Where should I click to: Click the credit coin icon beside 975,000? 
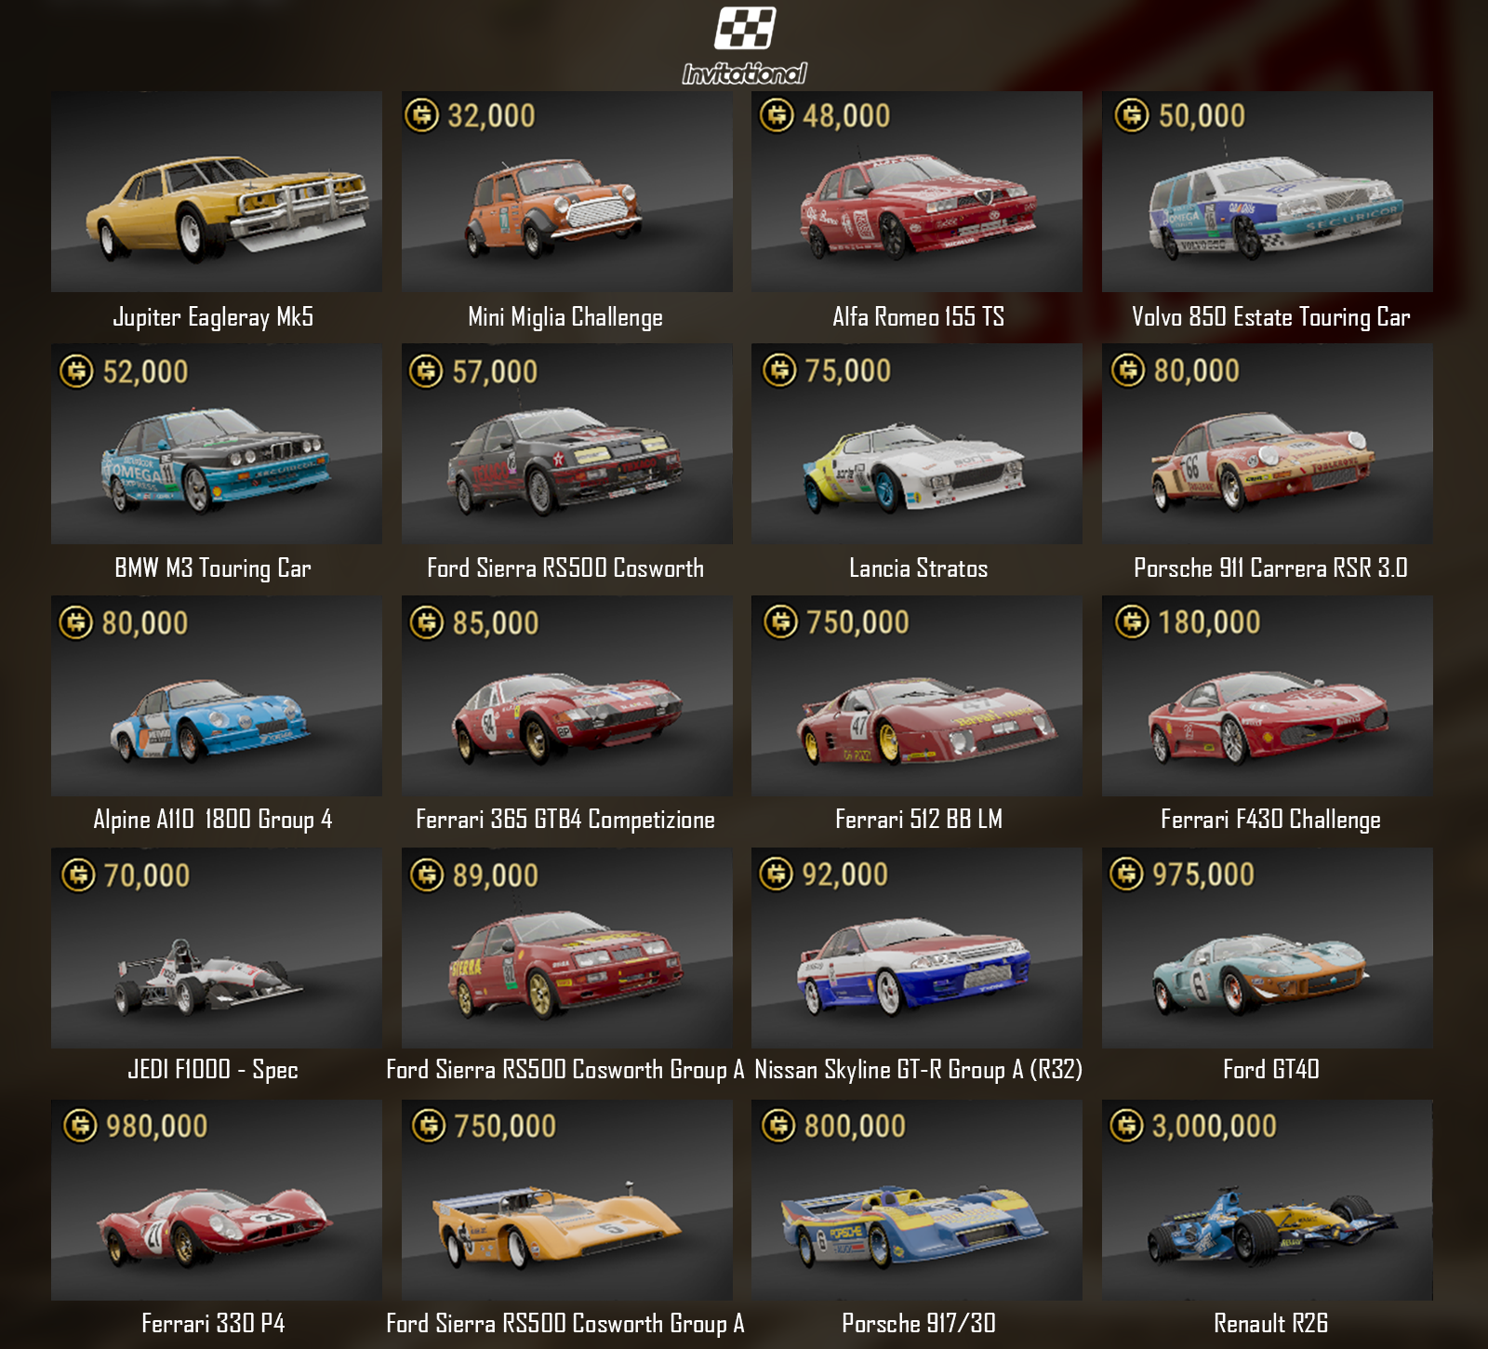pos(1127,874)
